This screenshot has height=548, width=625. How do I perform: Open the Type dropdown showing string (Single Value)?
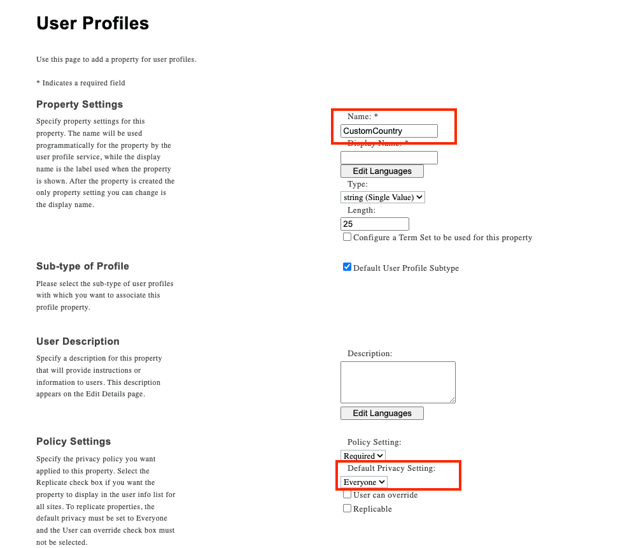(383, 198)
